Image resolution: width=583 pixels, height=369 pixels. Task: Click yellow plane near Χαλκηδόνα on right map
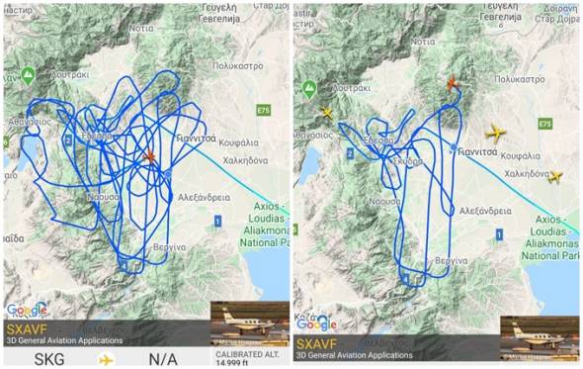click(x=555, y=176)
